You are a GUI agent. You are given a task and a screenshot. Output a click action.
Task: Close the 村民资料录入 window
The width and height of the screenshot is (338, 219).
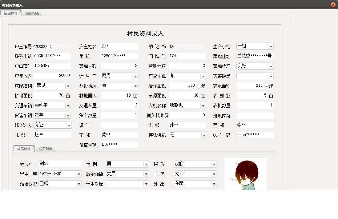[333, 5]
